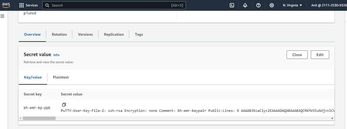
Task: Open the Services grid menu
Action: click(x=22, y=5)
